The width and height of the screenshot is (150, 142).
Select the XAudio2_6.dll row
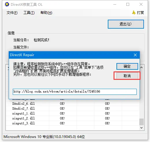pyautogui.click(x=72, y=104)
